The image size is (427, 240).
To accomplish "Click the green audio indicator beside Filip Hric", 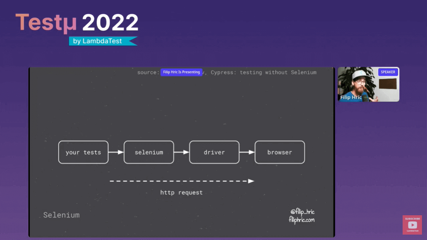I will [364, 97].
